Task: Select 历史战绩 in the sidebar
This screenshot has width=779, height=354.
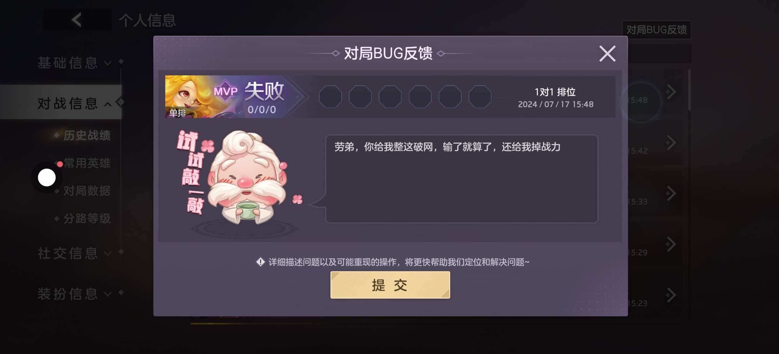Action: click(87, 135)
